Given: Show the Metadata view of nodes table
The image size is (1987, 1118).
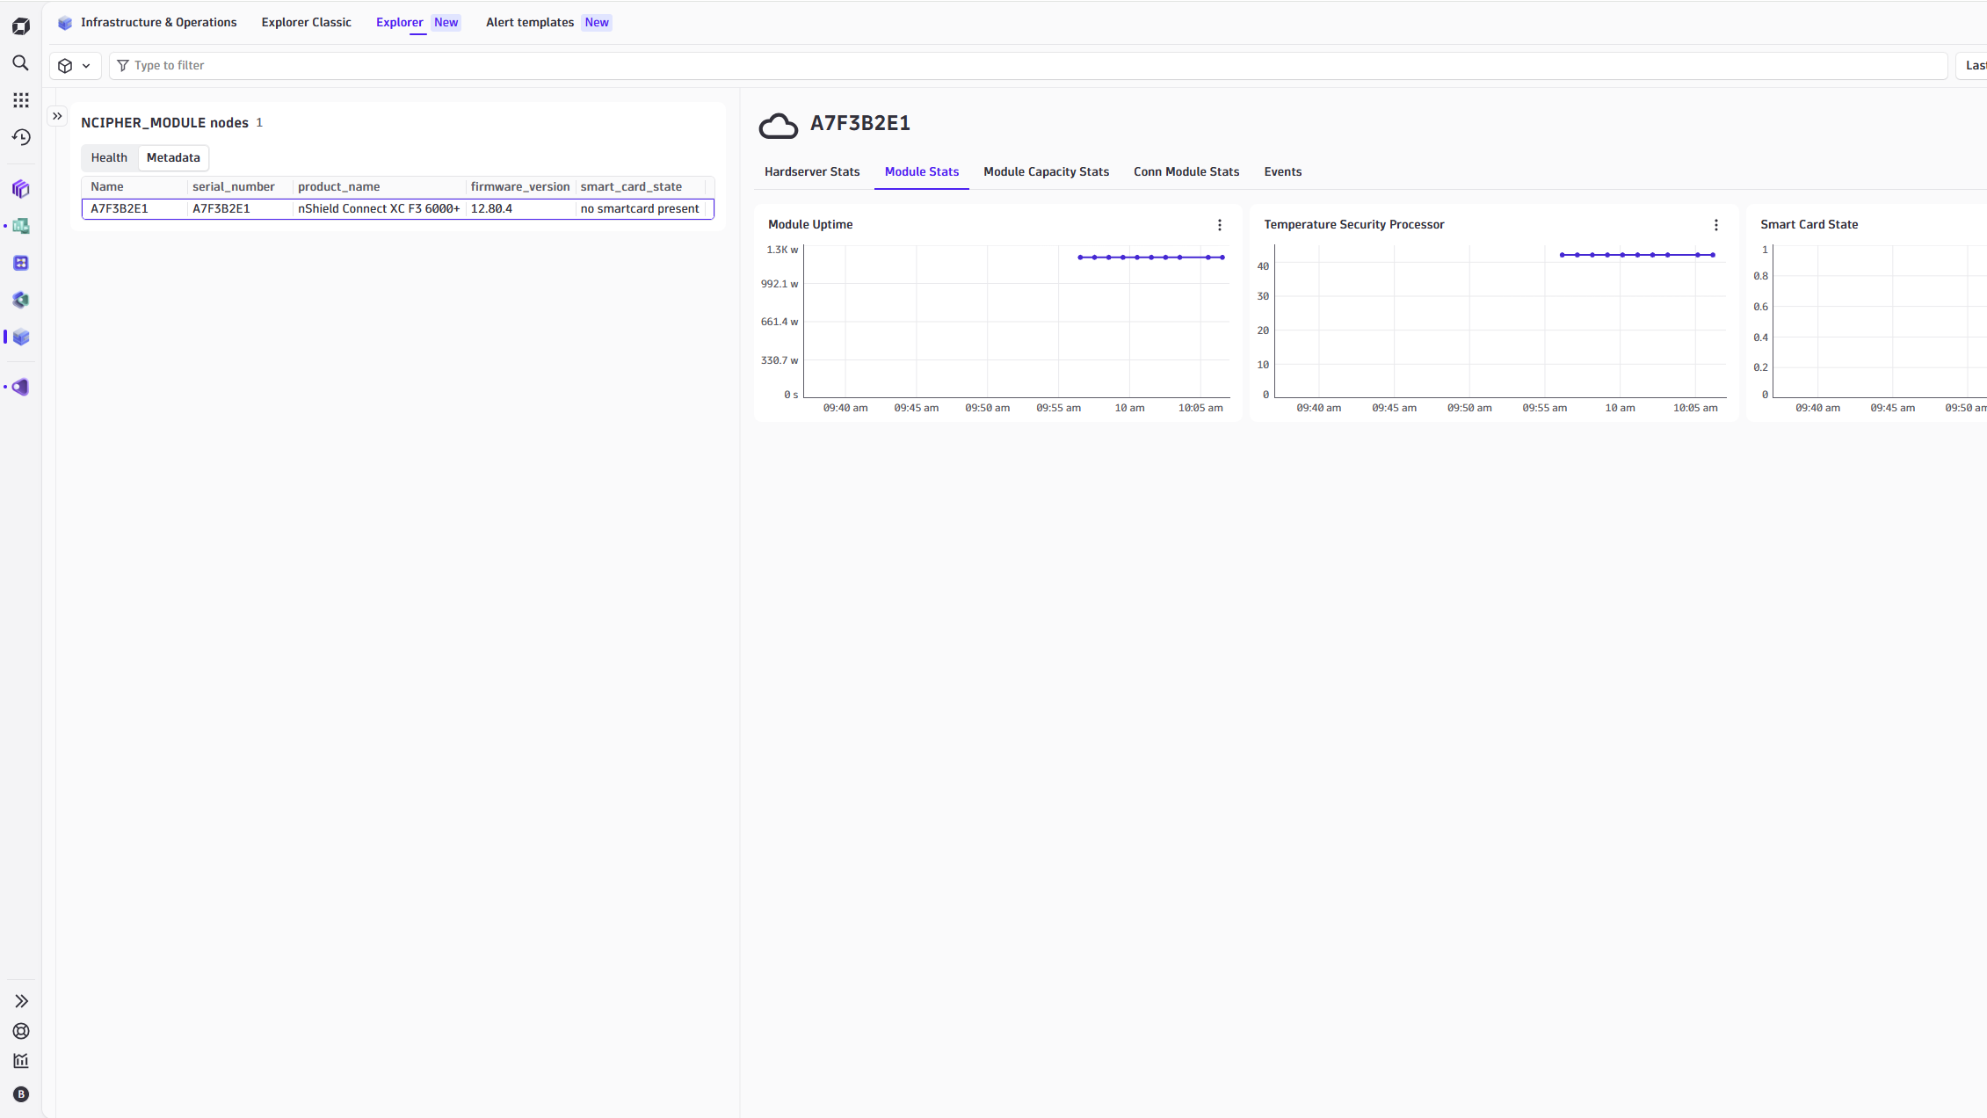Looking at the screenshot, I should click(173, 158).
